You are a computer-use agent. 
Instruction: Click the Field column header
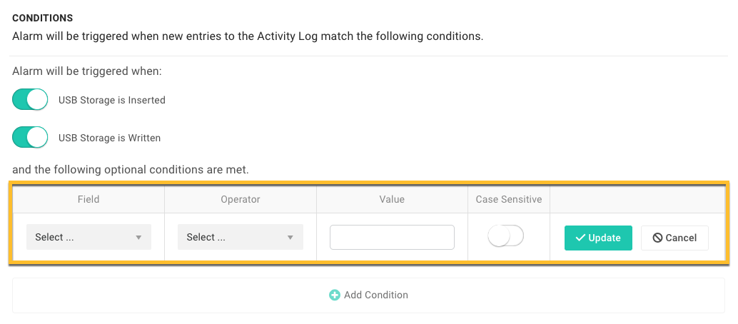tap(89, 199)
